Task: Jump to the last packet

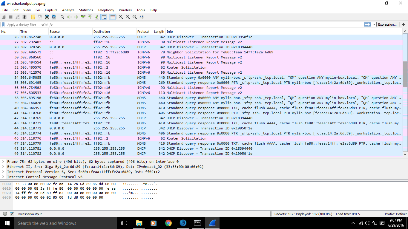Action: click(97, 17)
